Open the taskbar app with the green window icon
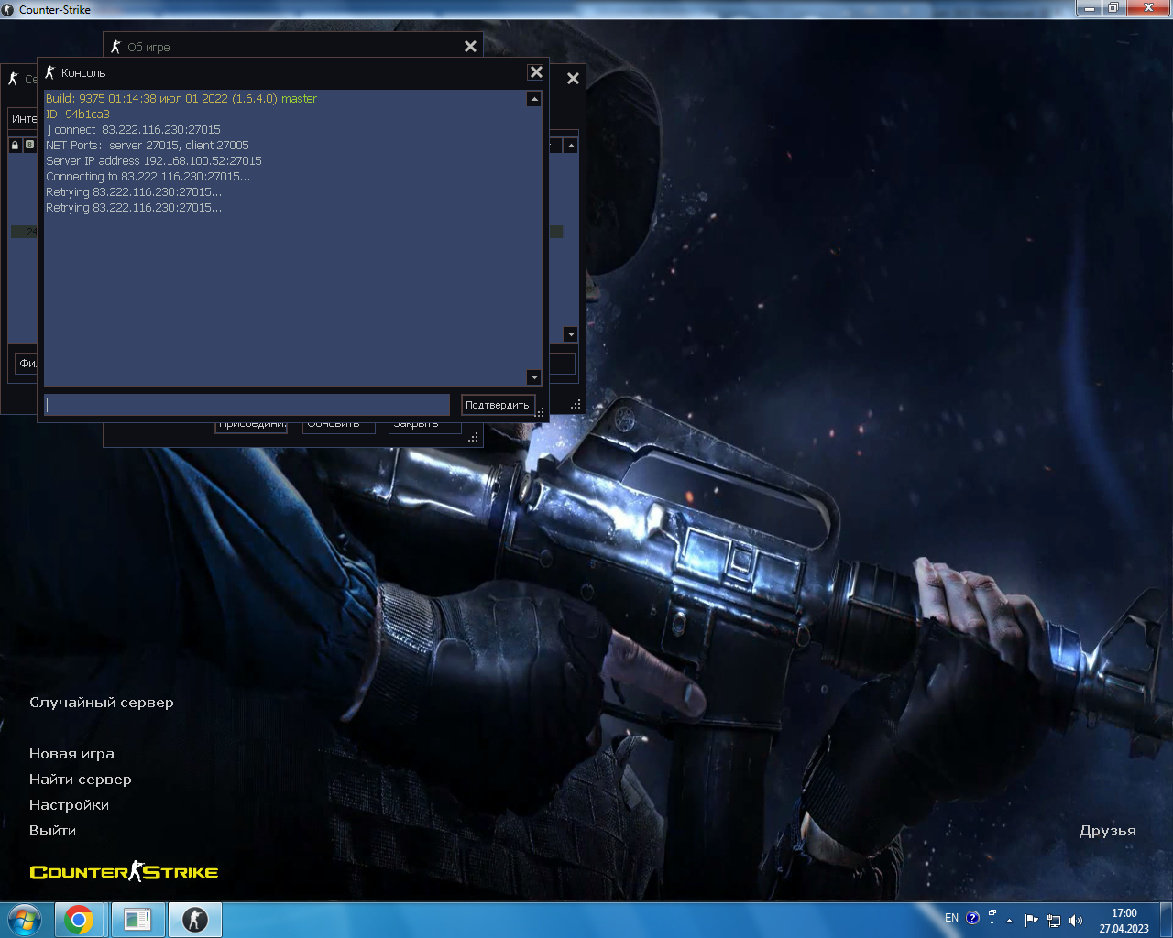 point(137,920)
